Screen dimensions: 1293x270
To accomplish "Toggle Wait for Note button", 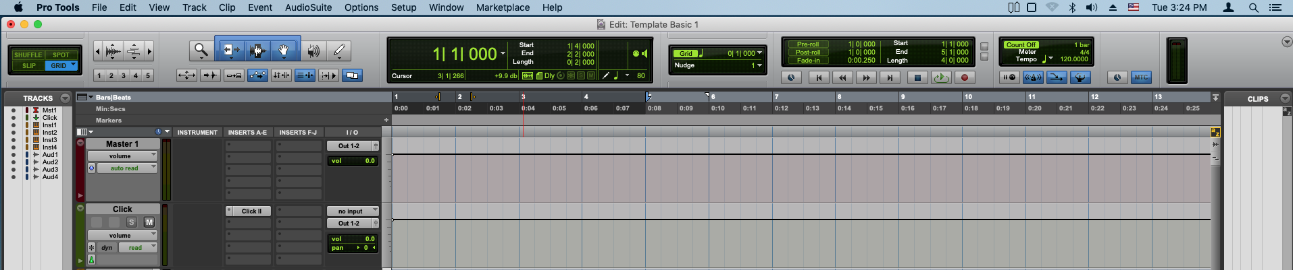I will click(x=1009, y=77).
